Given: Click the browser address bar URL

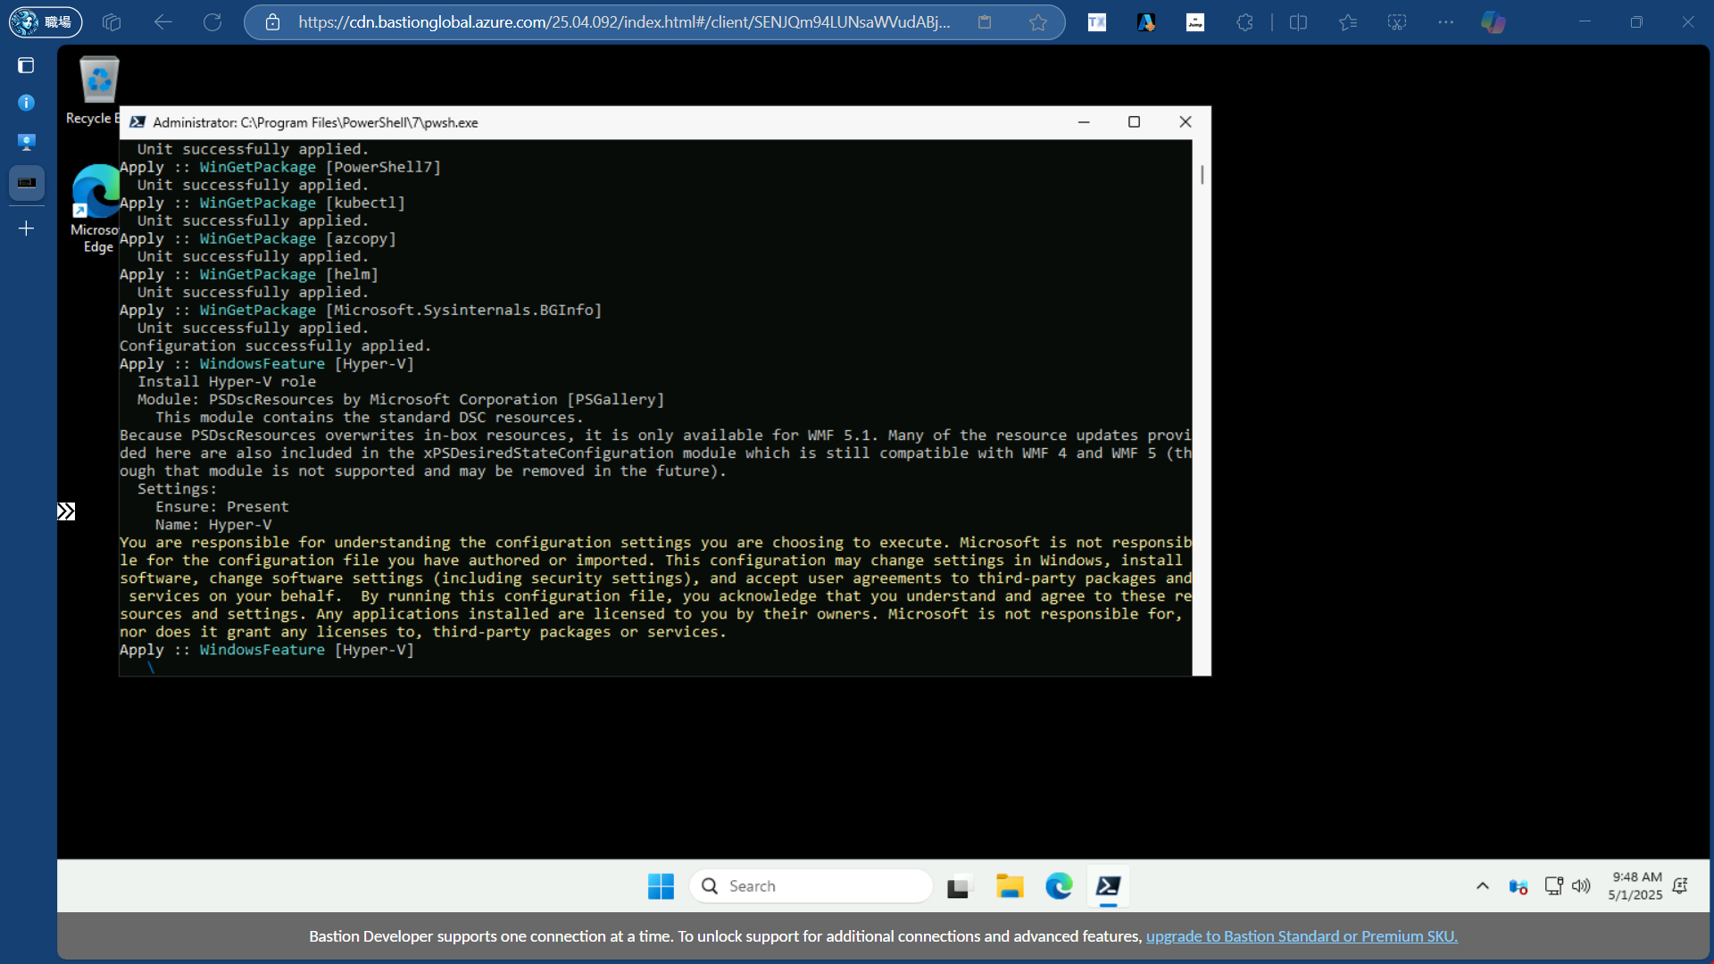Looking at the screenshot, I should 623,22.
